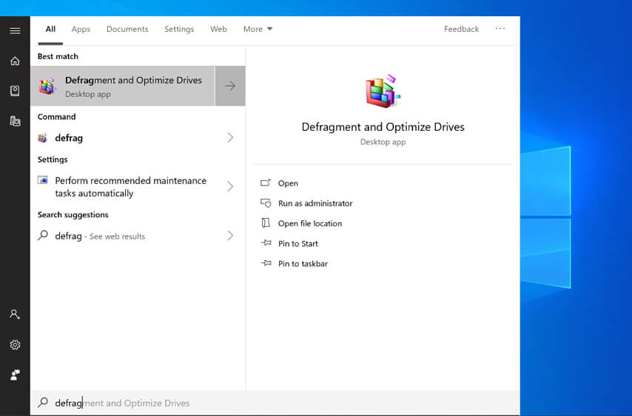632x416 pixels.
Task: Click the feedback person icon at the sidebar bottom
Action: [15, 375]
